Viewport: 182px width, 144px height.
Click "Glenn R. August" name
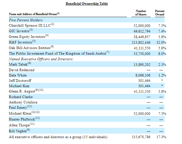point(22,91)
